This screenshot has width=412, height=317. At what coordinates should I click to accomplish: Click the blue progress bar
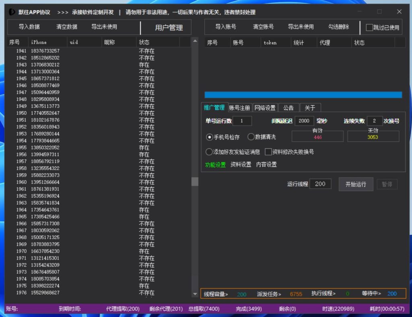coord(303,95)
